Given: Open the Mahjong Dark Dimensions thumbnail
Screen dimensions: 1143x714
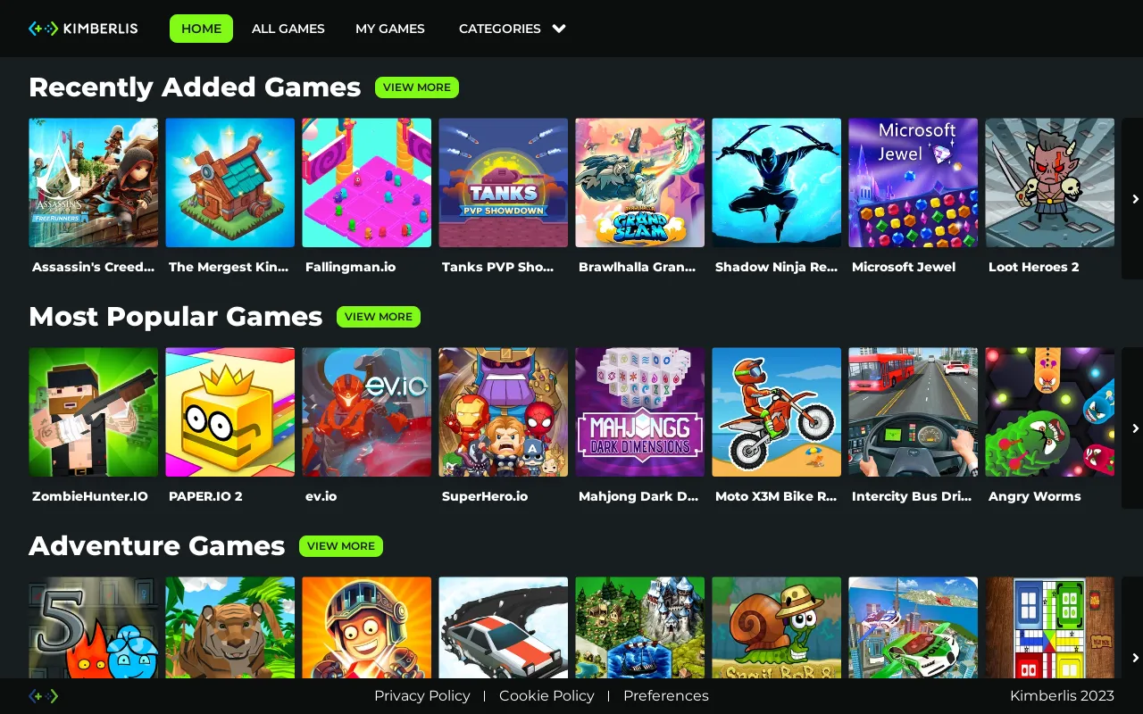Looking at the screenshot, I should point(639,412).
